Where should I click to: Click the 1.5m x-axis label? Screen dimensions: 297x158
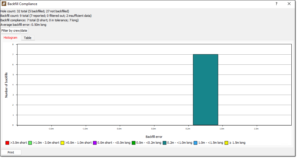(x=256, y=129)
